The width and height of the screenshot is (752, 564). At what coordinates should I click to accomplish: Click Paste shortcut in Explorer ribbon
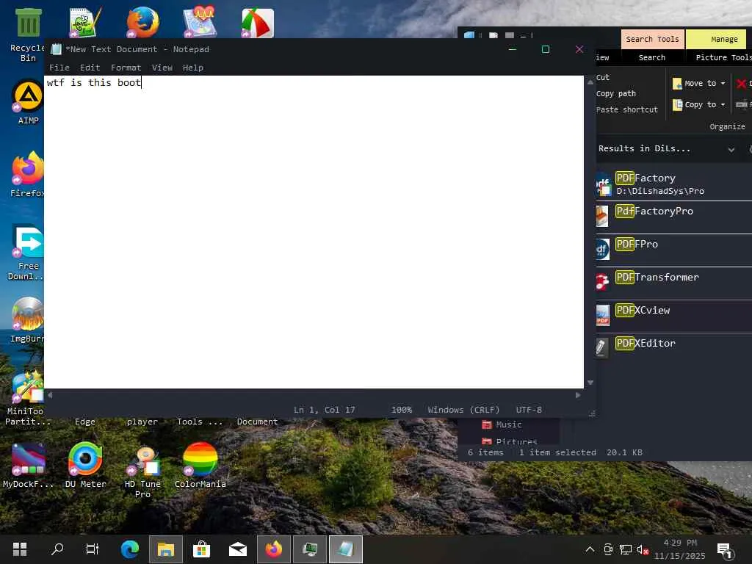(x=627, y=110)
